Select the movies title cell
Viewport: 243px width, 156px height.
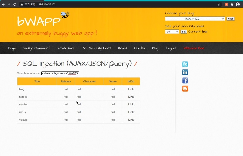37,104
